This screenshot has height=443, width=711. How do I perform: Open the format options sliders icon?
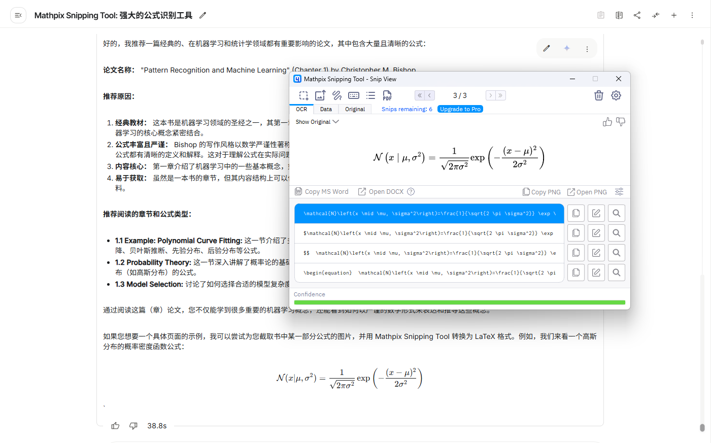click(619, 192)
